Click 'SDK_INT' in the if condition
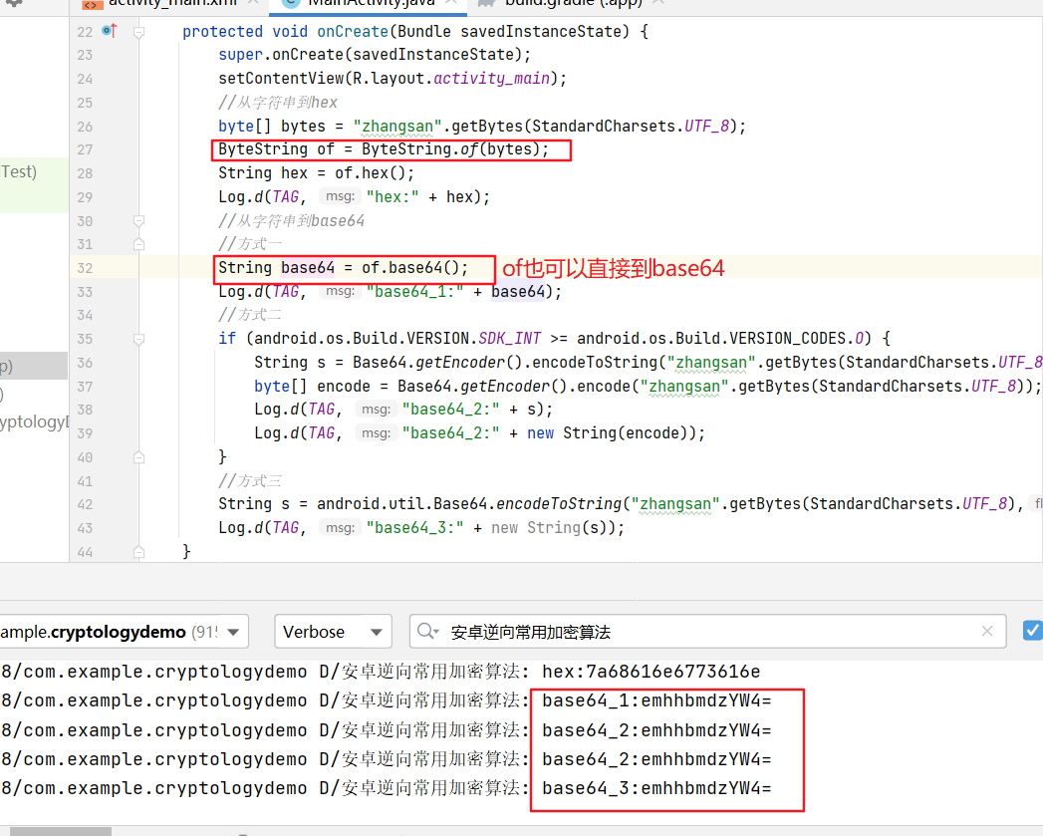The width and height of the screenshot is (1043, 836). click(x=509, y=339)
